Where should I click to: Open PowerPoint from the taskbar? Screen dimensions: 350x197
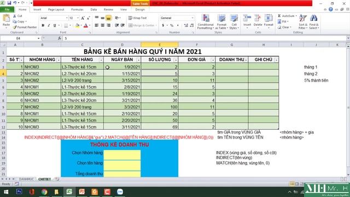tap(81, 192)
